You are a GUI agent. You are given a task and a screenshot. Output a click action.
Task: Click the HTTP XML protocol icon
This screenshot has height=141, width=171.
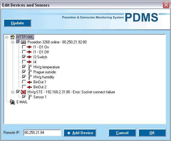(x=12, y=37)
